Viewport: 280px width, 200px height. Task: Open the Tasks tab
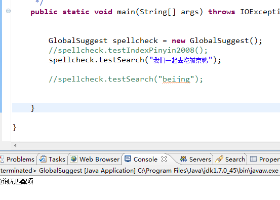(x=52, y=159)
